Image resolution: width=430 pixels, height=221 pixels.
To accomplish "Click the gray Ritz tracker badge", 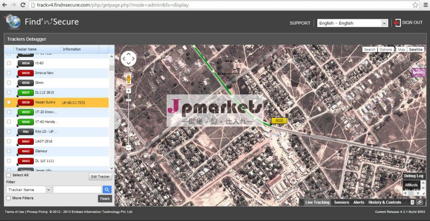I will 26,131.
